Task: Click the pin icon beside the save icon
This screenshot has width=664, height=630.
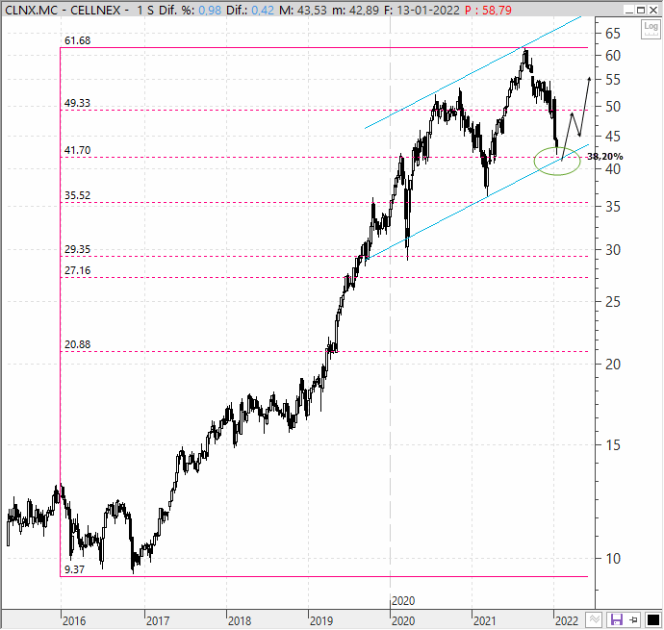Action: pyautogui.click(x=633, y=620)
